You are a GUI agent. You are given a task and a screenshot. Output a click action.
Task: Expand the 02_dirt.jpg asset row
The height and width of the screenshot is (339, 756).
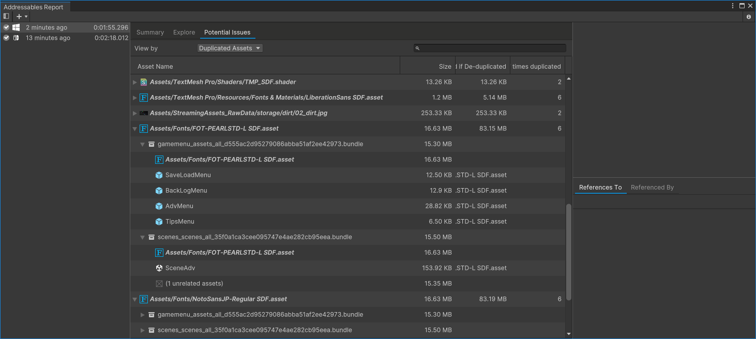point(134,113)
